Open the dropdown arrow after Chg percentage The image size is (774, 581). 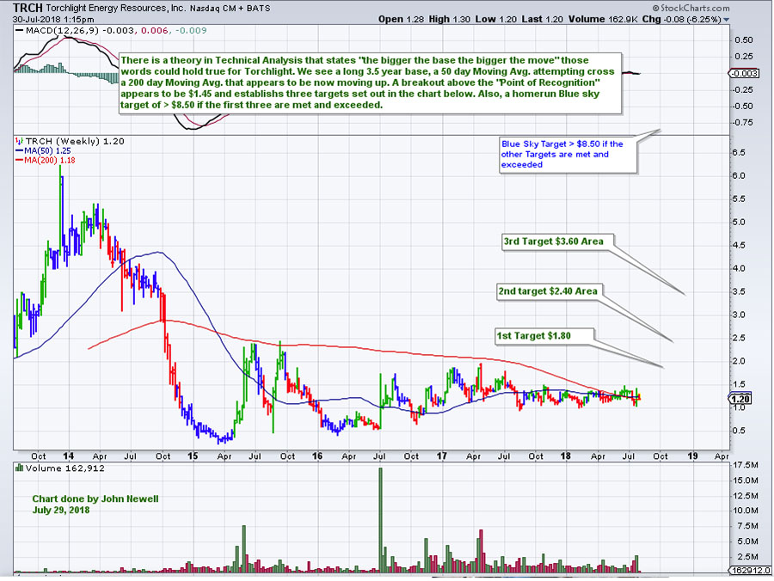(x=727, y=18)
